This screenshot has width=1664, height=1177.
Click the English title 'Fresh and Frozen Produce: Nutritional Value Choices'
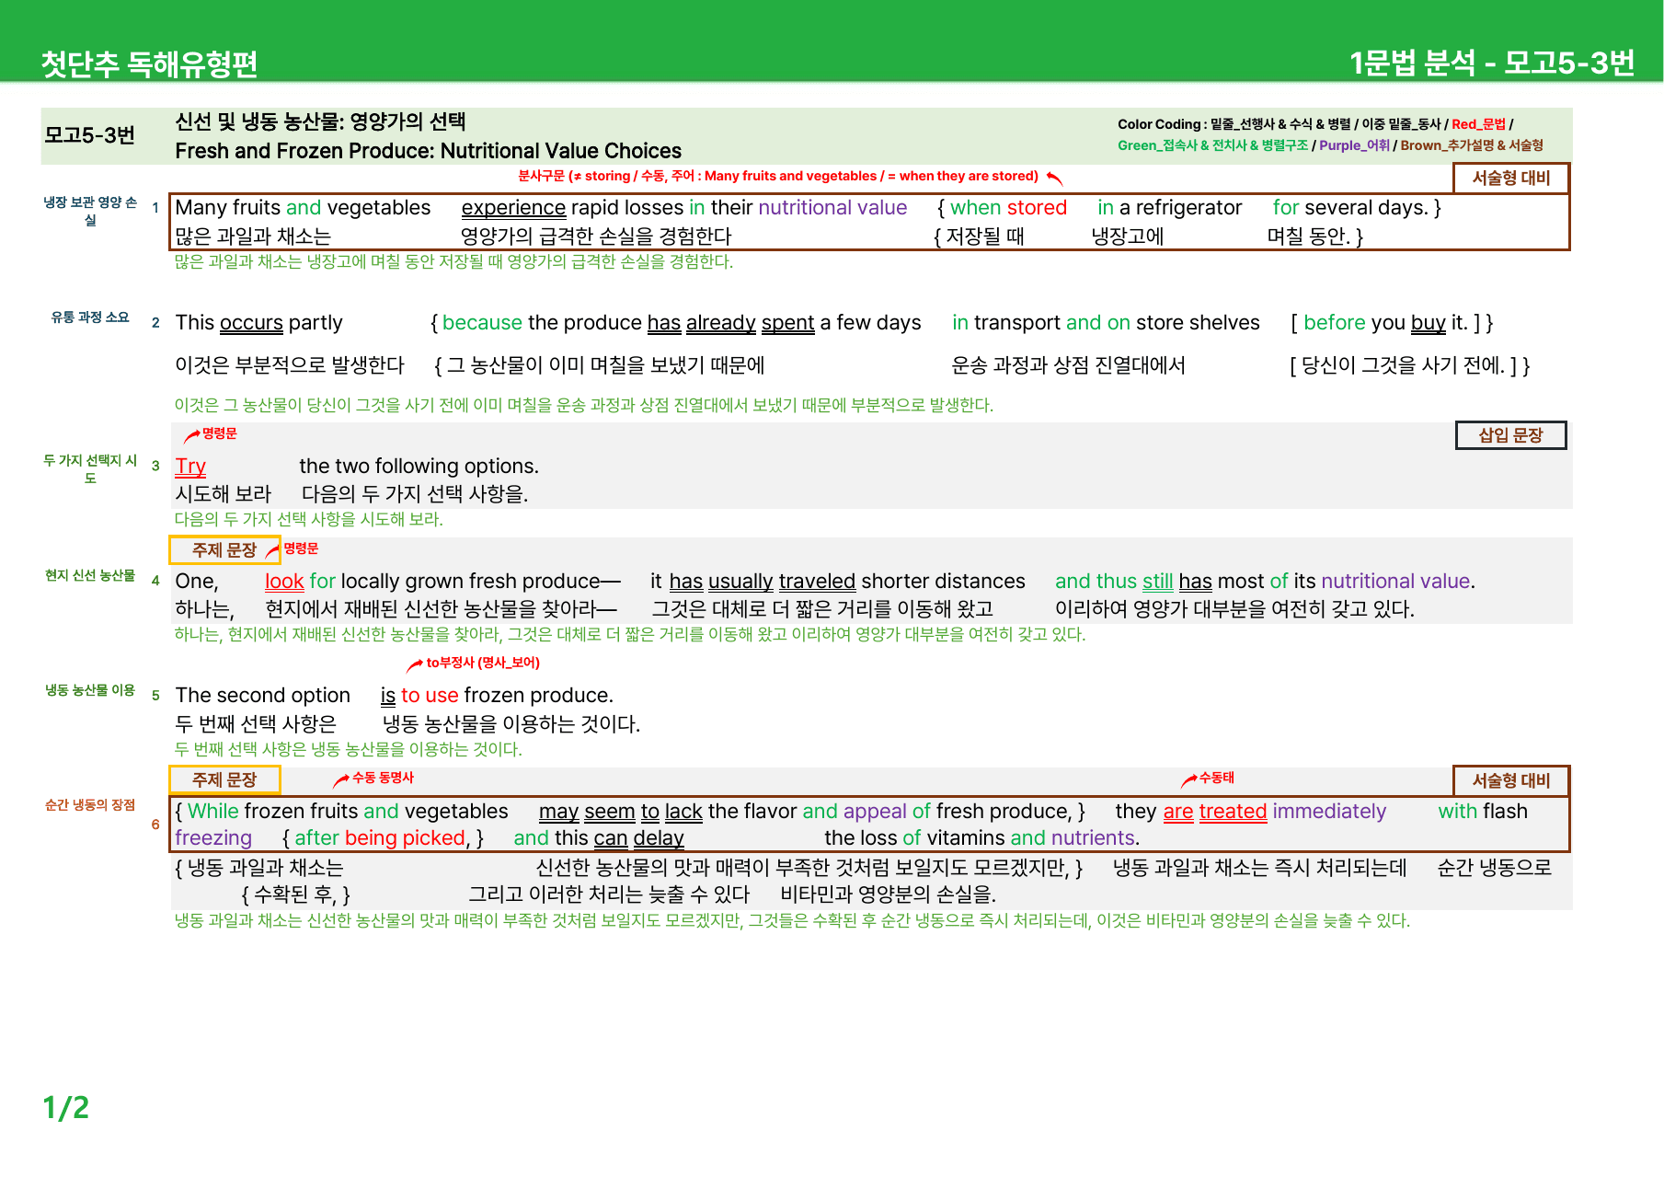point(429,151)
